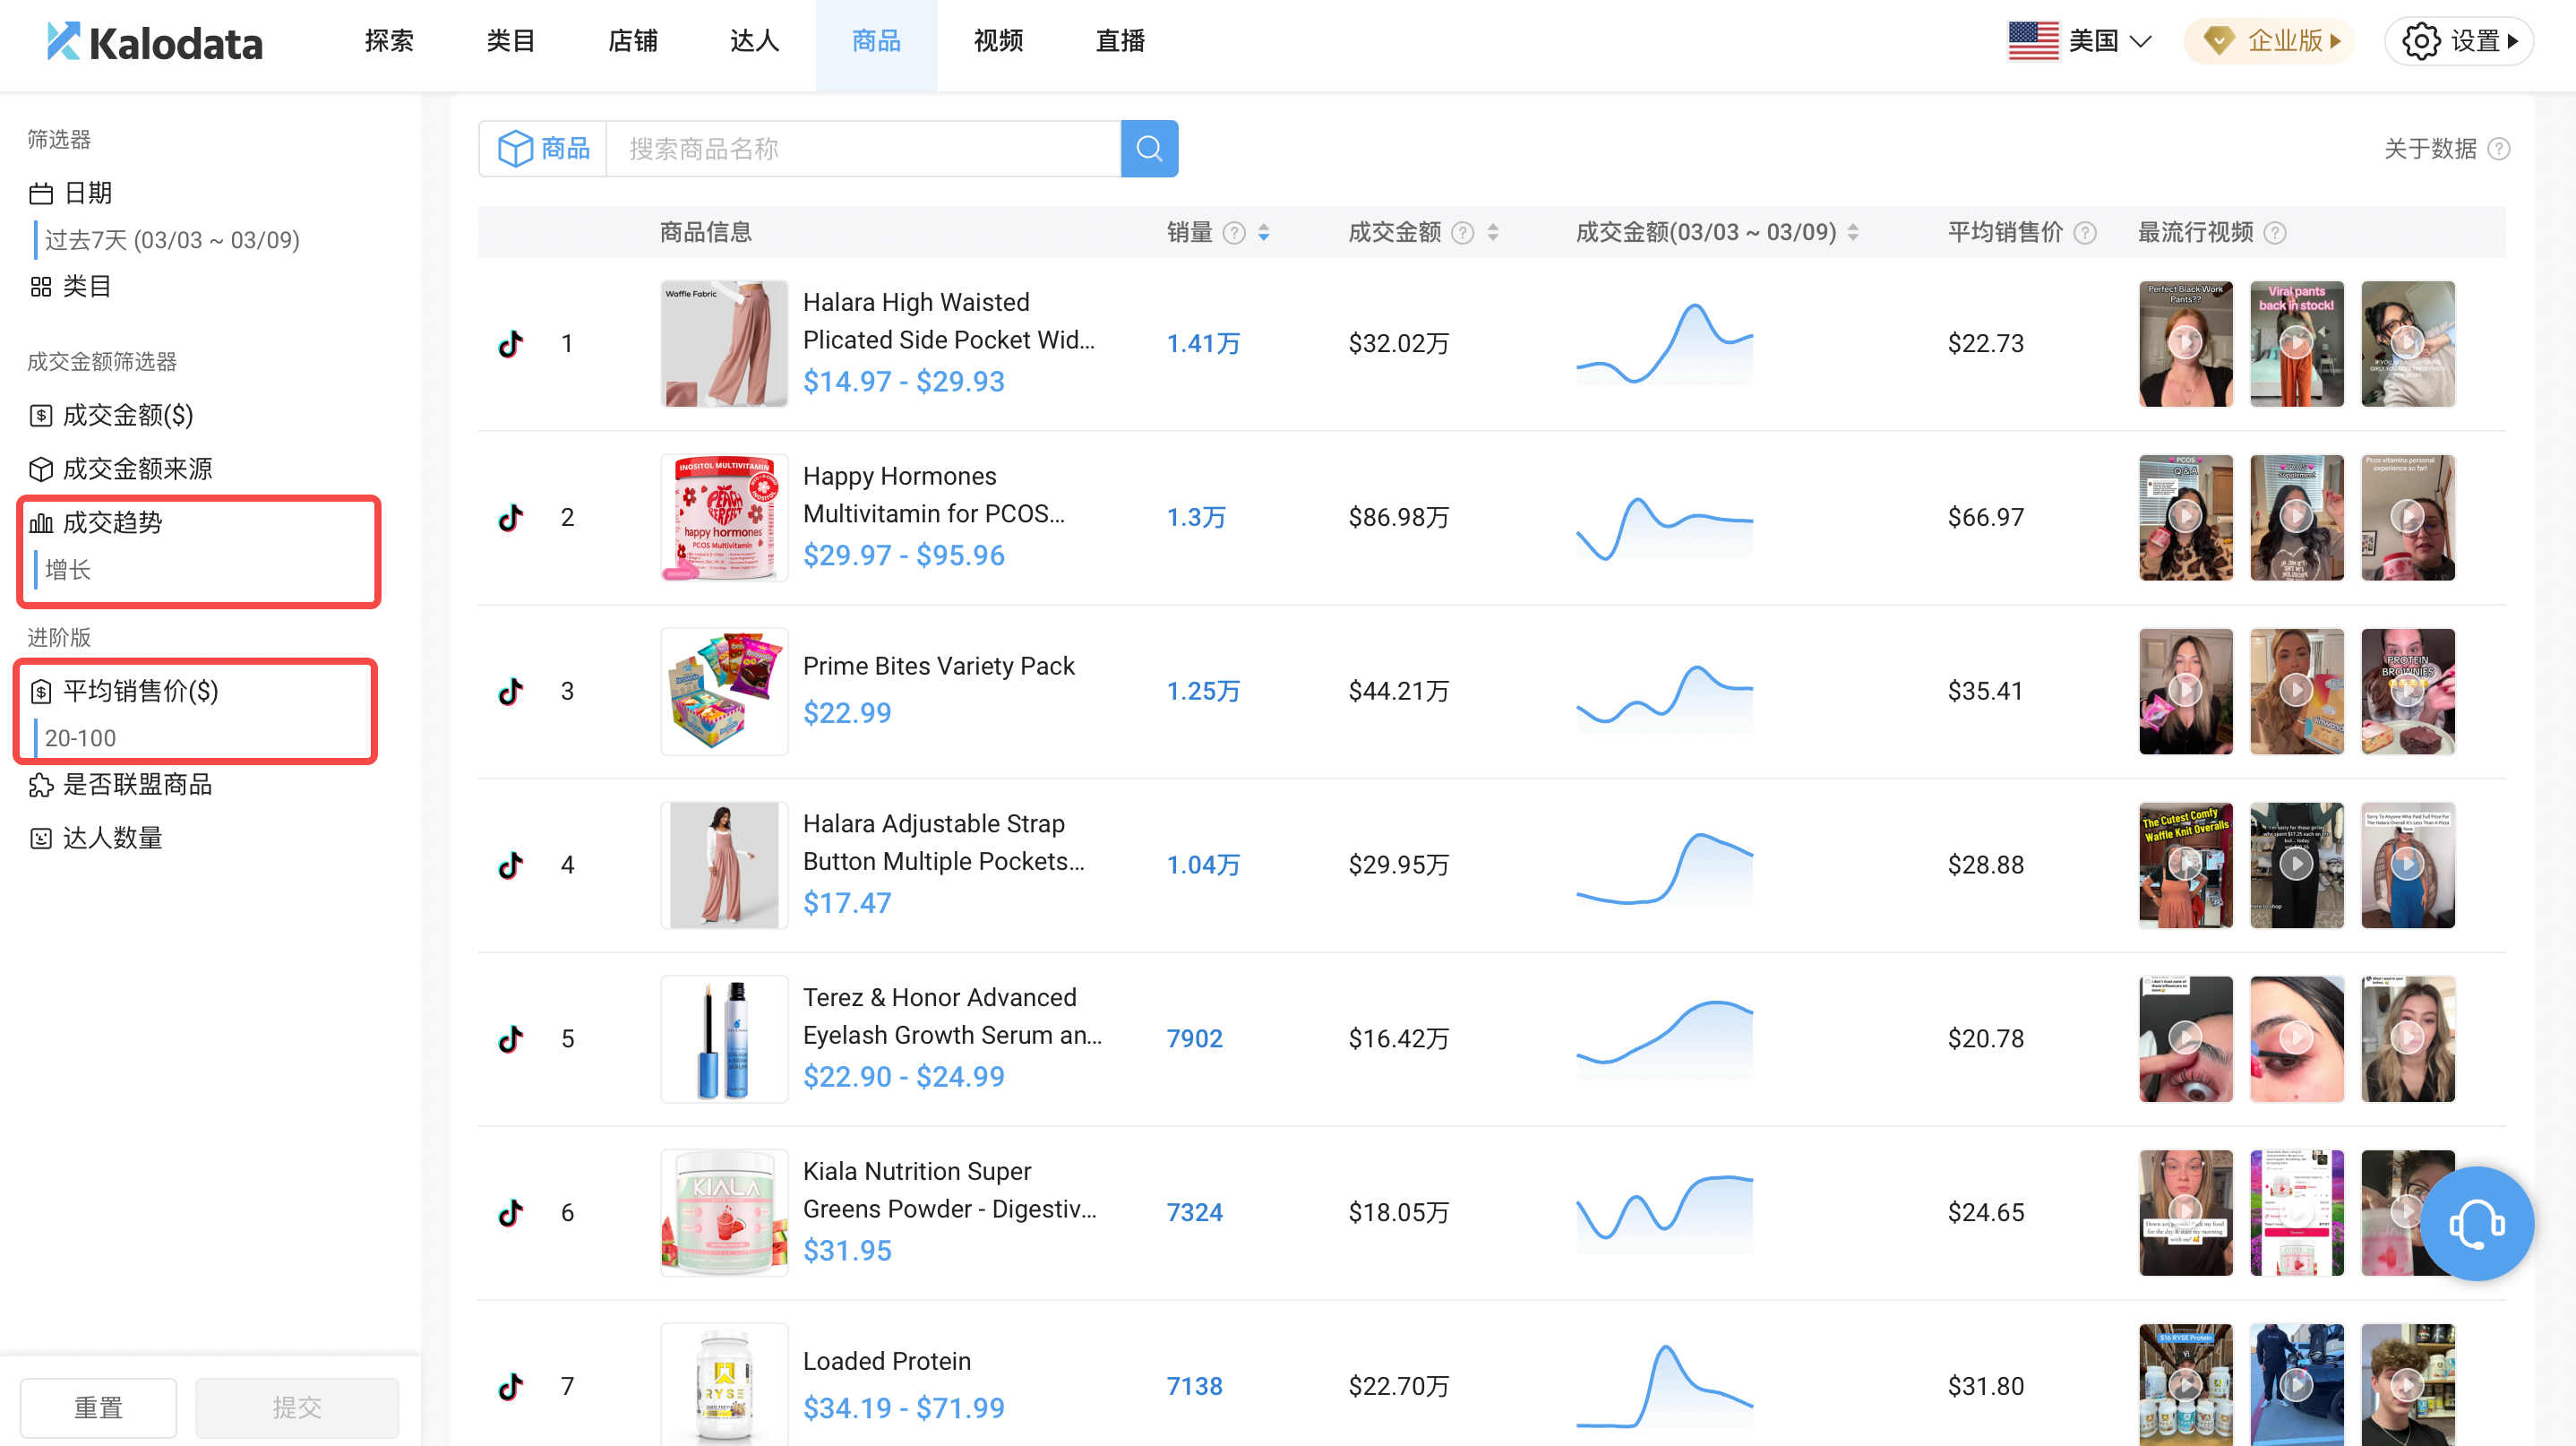This screenshot has height=1446, width=2576.
Task: Sort by the 成交金额 column
Action: [1493, 233]
